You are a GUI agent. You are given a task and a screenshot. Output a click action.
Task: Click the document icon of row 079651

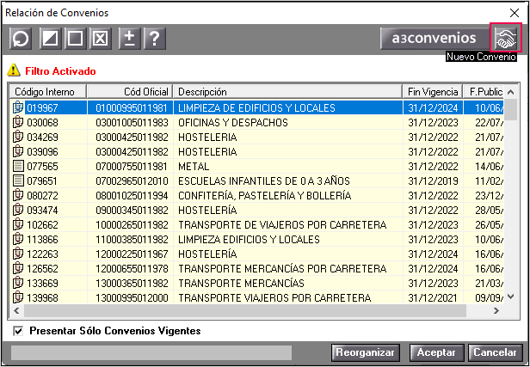(18, 180)
